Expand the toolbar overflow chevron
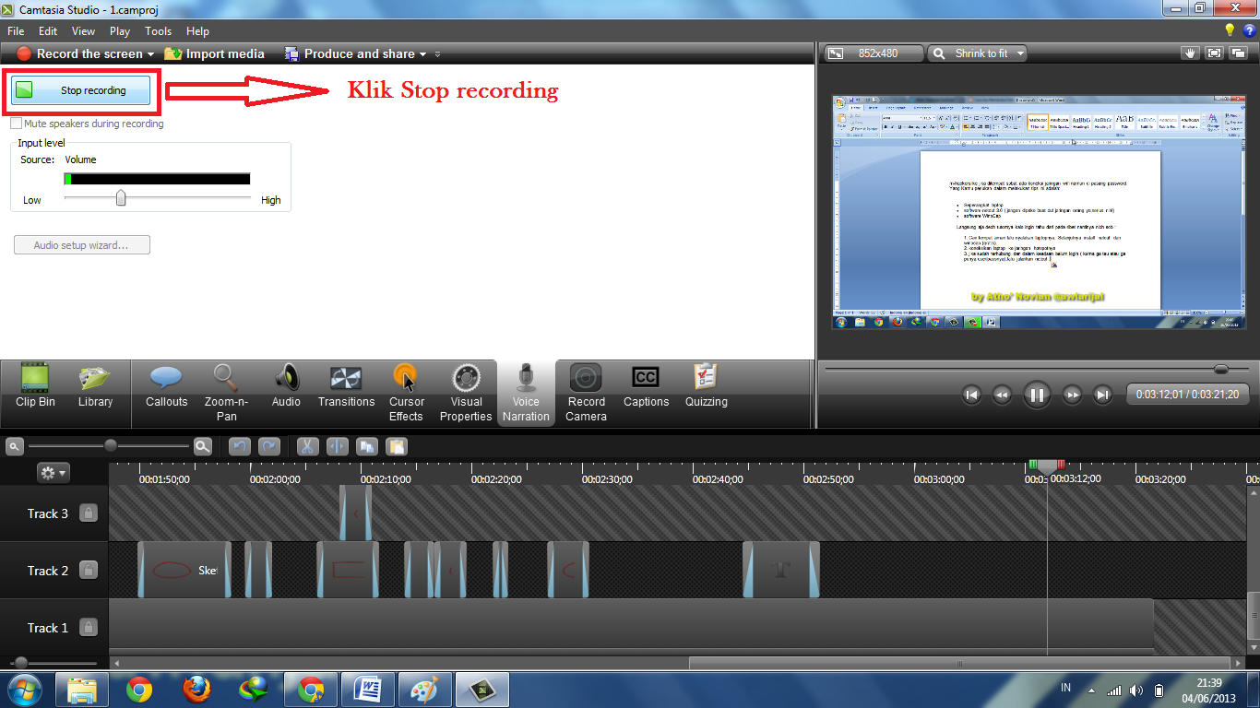 437,54
